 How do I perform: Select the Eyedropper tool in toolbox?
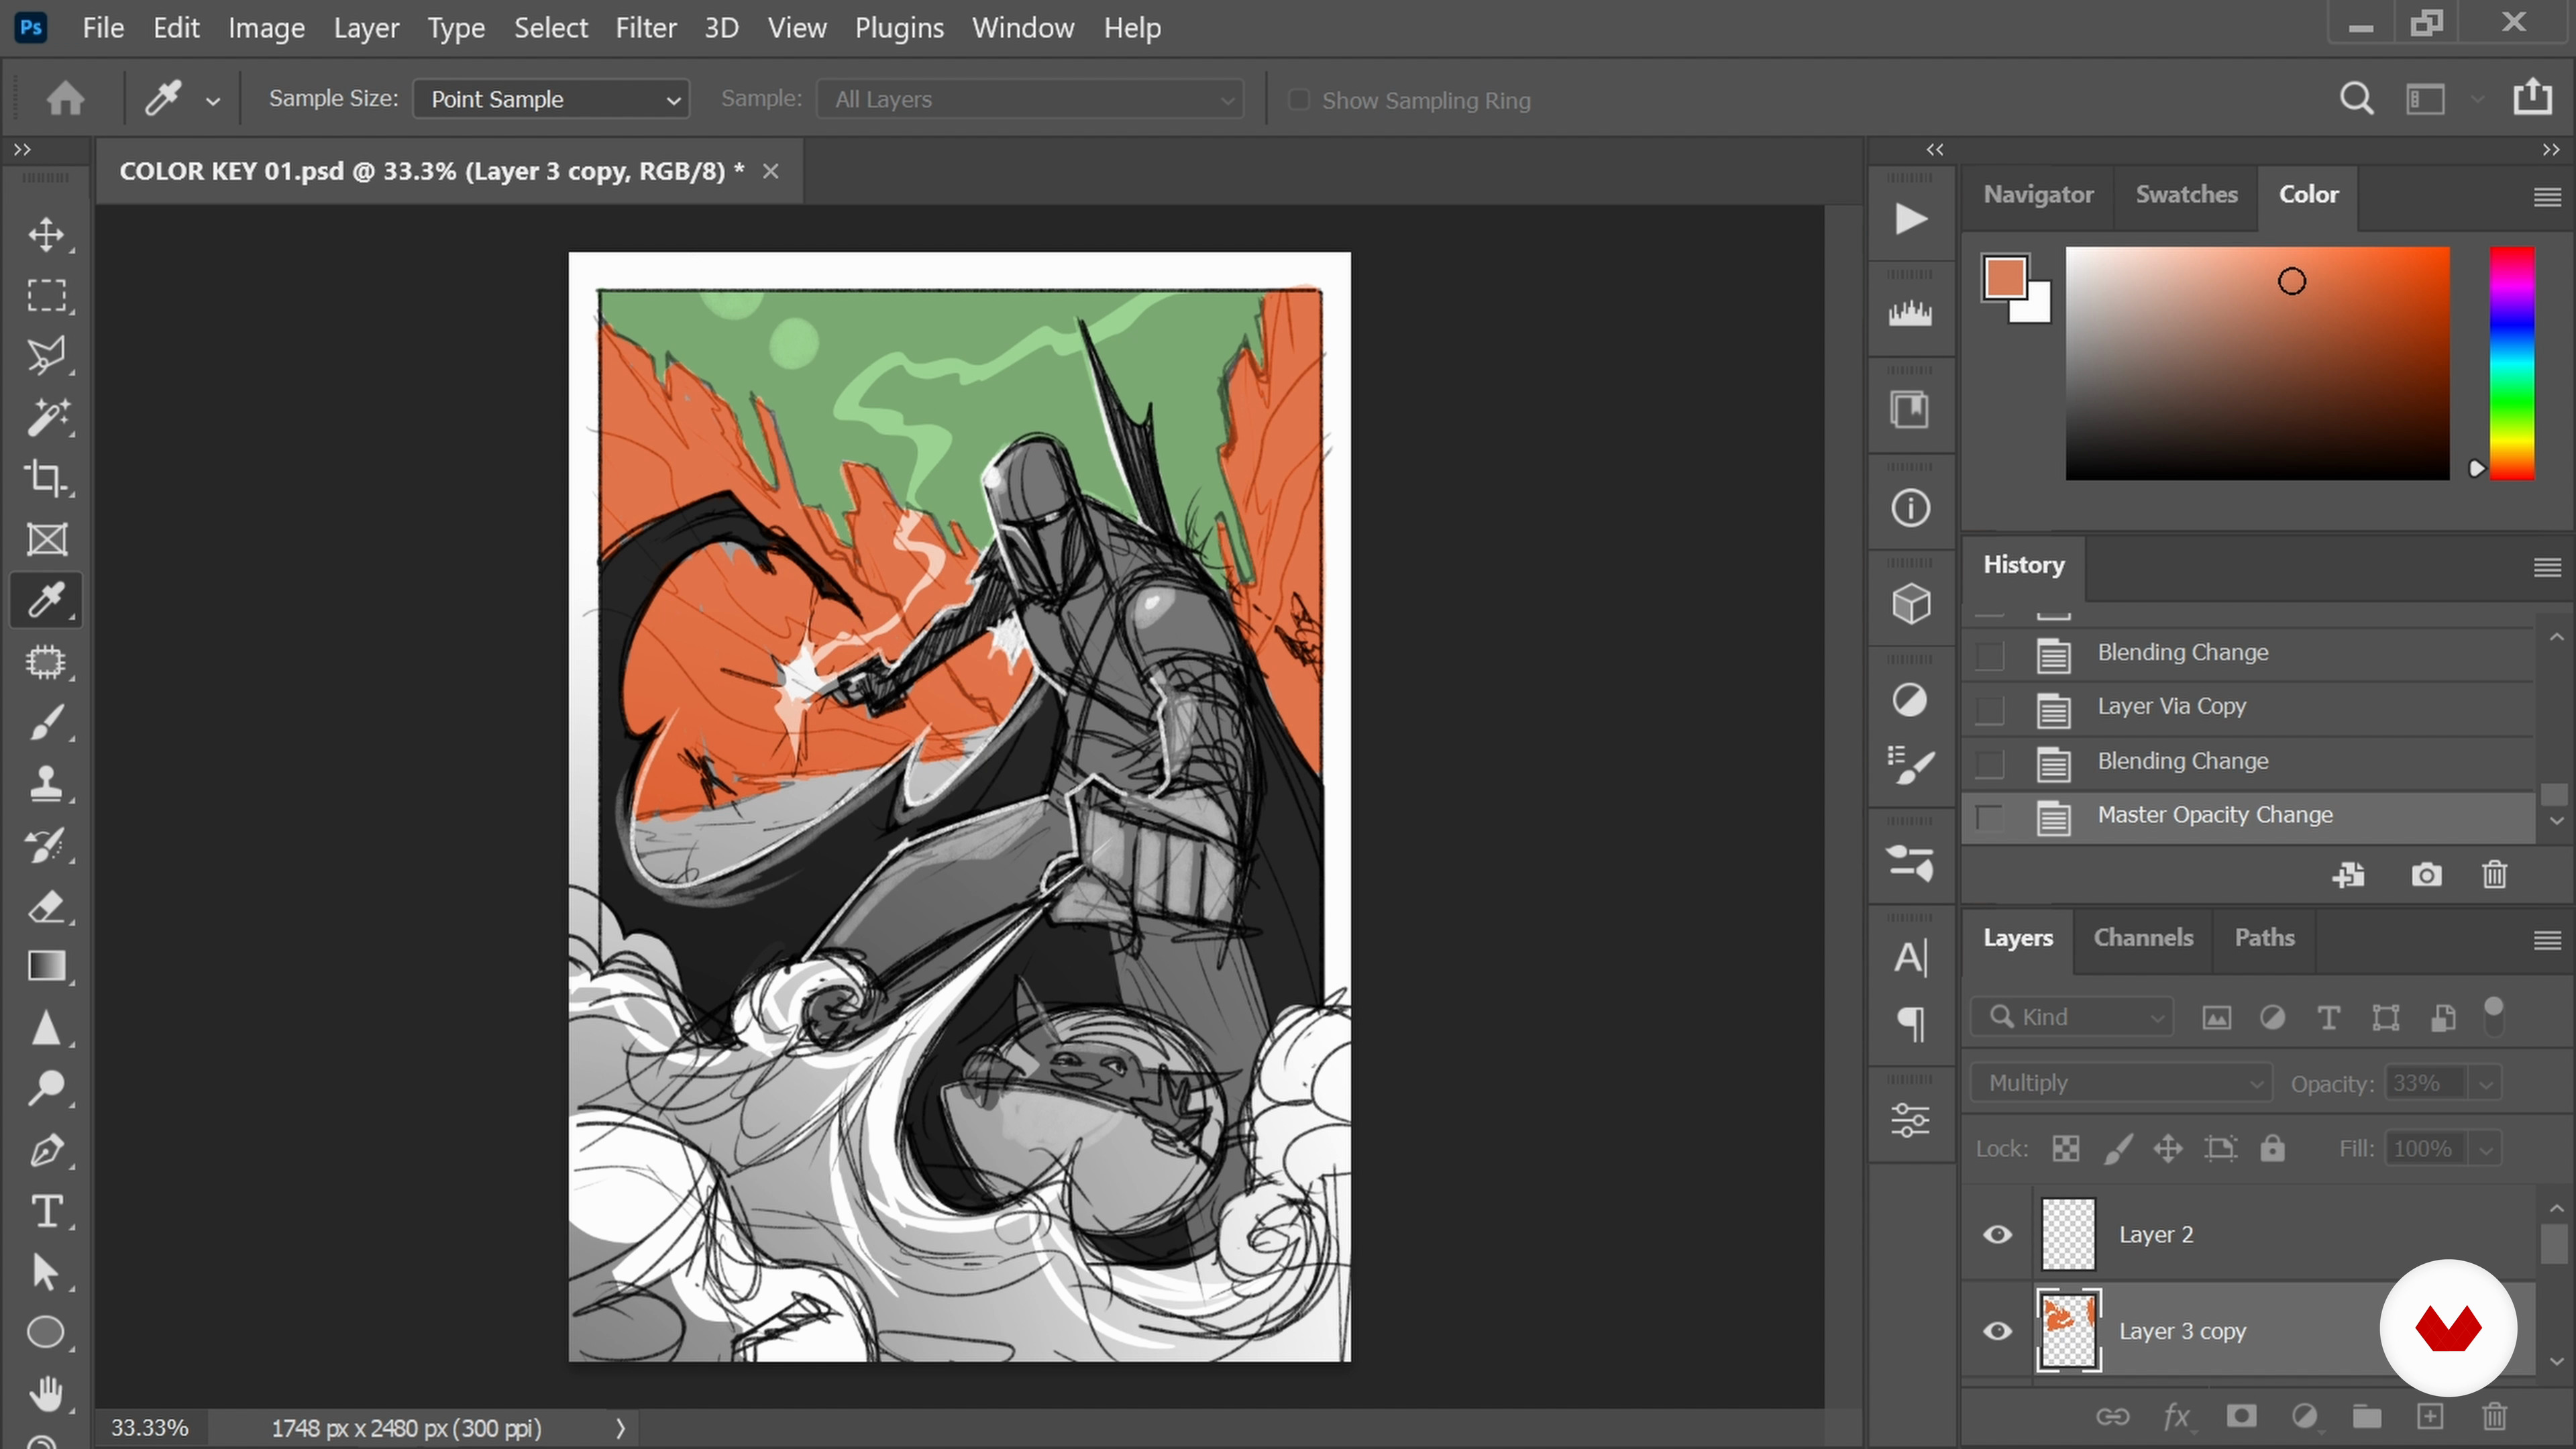(x=46, y=600)
